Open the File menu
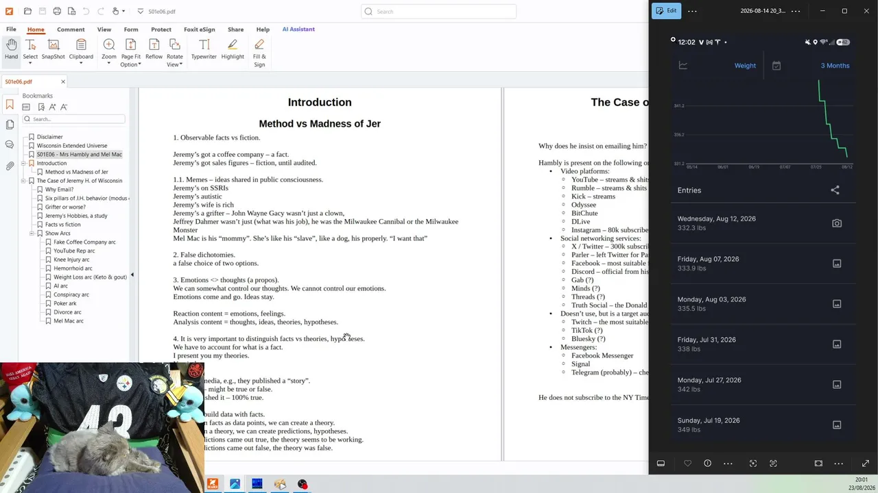The height and width of the screenshot is (493, 878). [11, 29]
